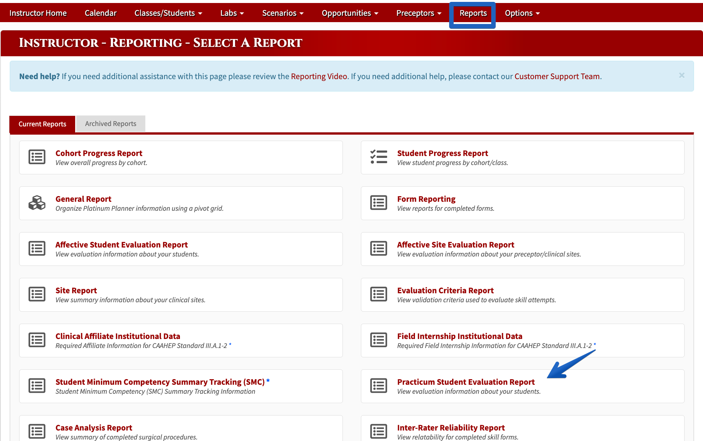Image resolution: width=703 pixels, height=441 pixels.
Task: Click the Affective Site Evaluation Report icon
Action: coord(379,248)
